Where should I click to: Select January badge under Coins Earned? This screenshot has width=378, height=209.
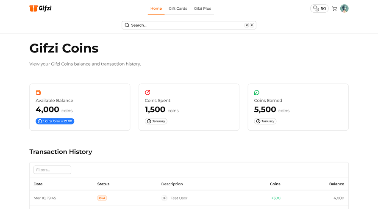[265, 121]
